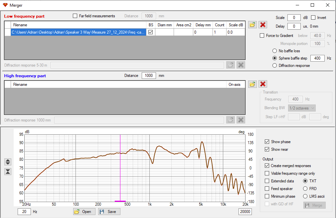Click the Sphere baffle step Hz field

[x=317, y=58]
